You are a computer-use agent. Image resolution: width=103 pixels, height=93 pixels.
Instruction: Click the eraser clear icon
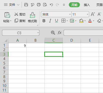(x=99, y=21)
